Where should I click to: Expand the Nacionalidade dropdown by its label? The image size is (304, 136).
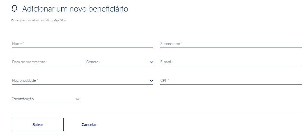pos(24,80)
